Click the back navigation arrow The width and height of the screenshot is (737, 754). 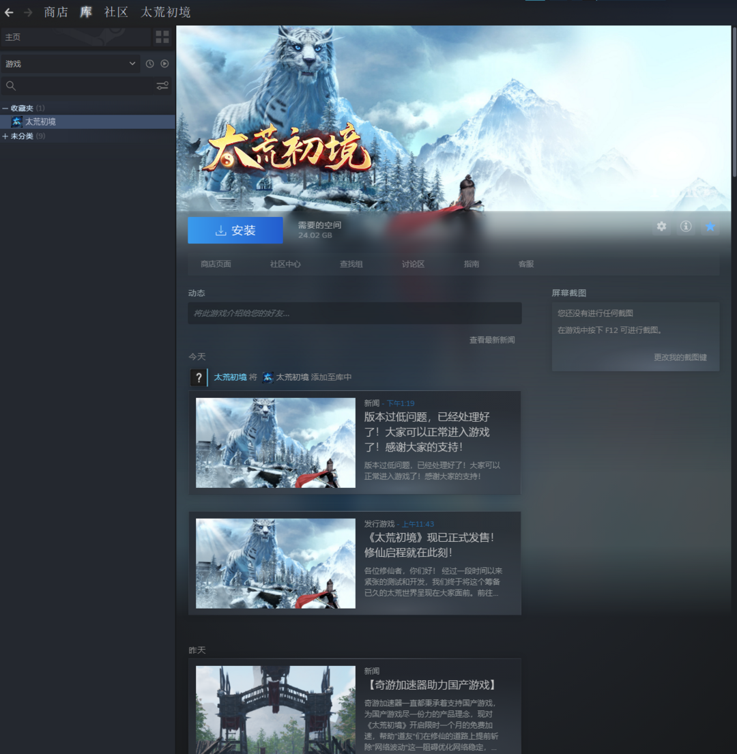pyautogui.click(x=9, y=12)
